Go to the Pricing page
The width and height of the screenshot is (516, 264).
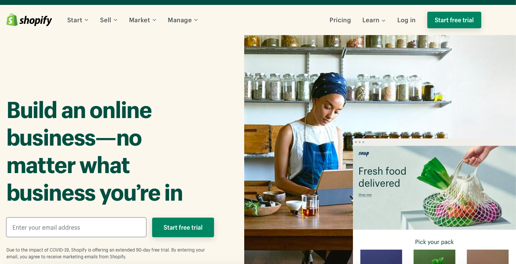[340, 20]
